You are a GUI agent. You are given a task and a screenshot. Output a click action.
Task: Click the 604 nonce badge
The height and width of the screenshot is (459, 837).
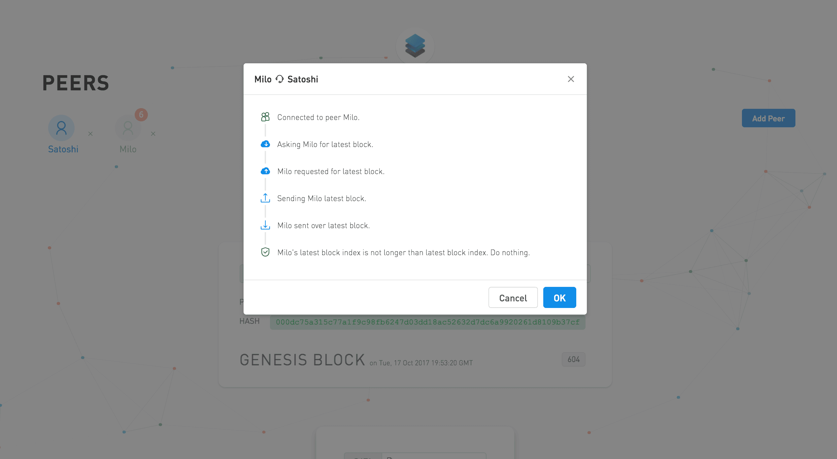573,359
